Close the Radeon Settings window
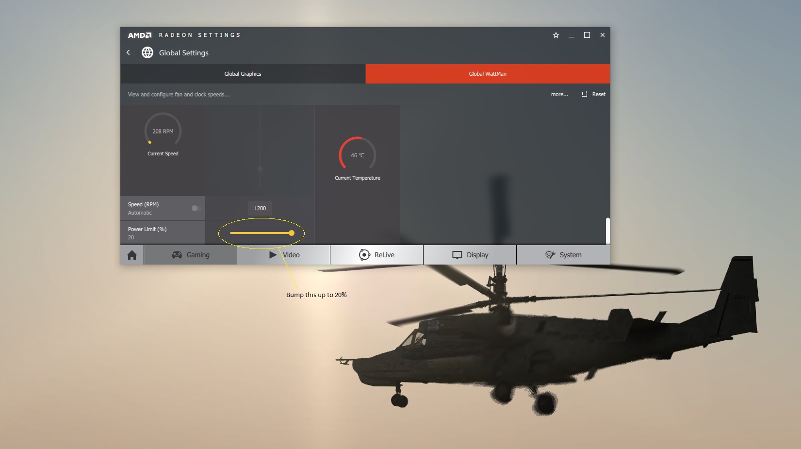This screenshot has height=449, width=801. [603, 35]
